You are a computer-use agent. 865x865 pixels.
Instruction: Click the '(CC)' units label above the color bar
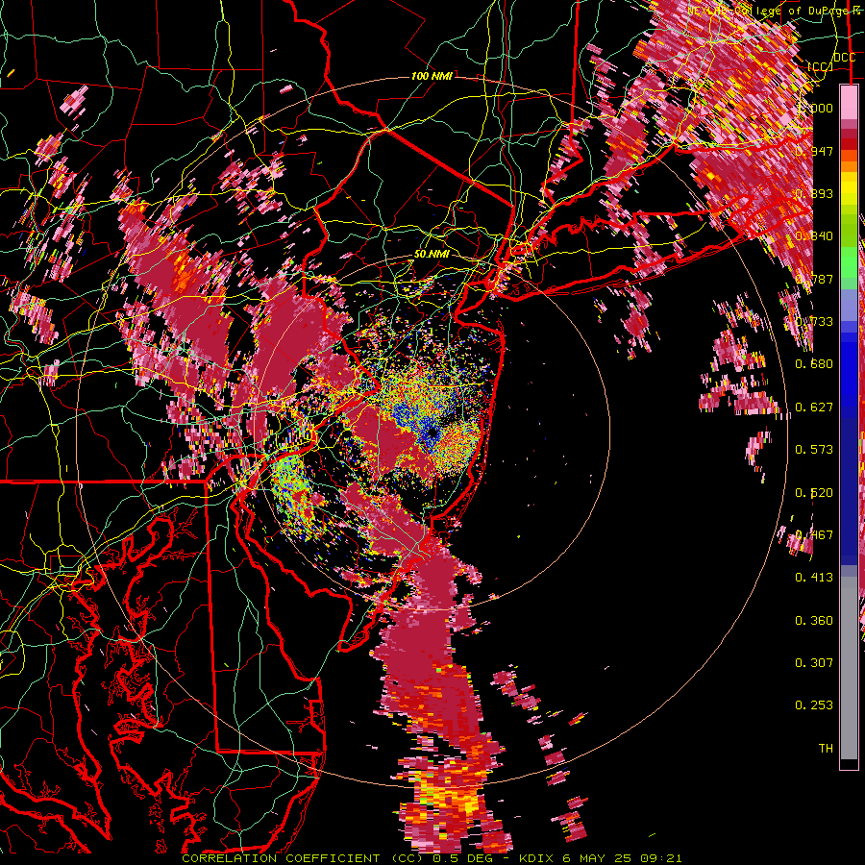tap(819, 66)
